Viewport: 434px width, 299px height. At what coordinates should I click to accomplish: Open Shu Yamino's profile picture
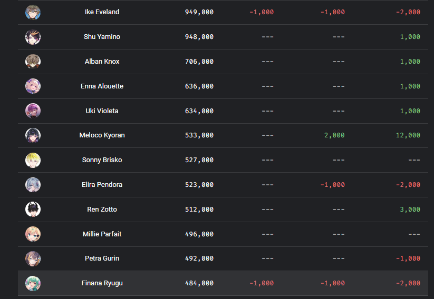pos(33,37)
